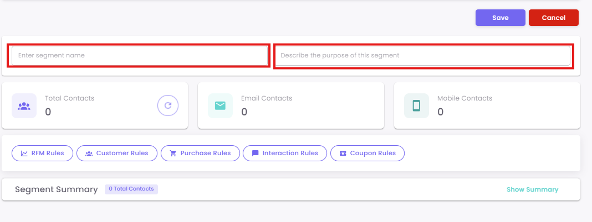Save the segment
This screenshot has height=222, width=592.
[500, 18]
